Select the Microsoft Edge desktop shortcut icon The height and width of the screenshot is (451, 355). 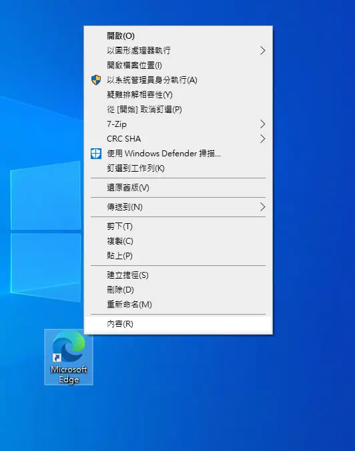click(x=69, y=357)
